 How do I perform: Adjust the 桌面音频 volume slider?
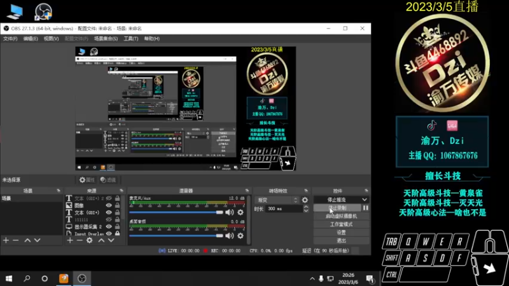pyautogui.click(x=220, y=236)
